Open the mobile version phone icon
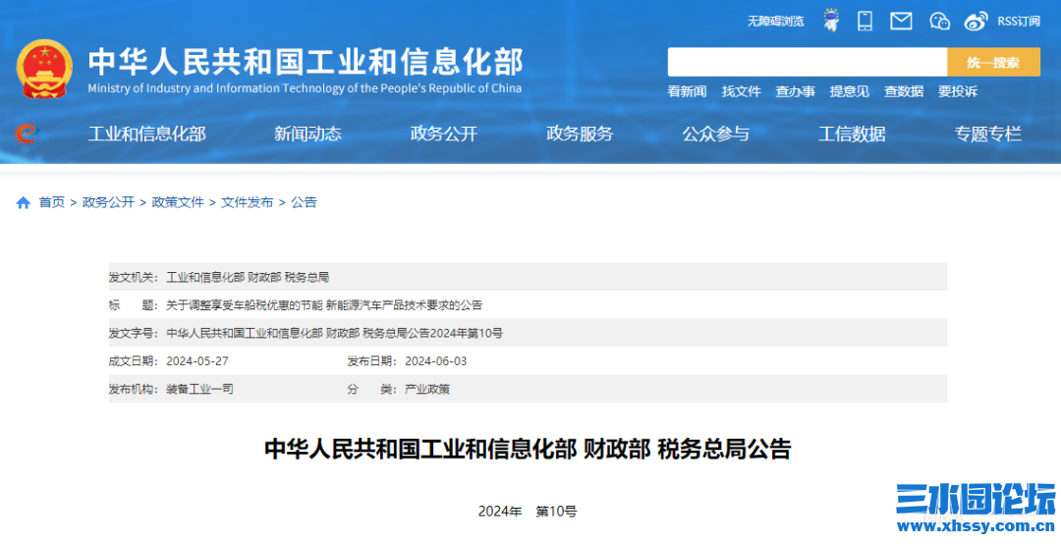Viewport: 1061px width, 544px height. coord(865,21)
